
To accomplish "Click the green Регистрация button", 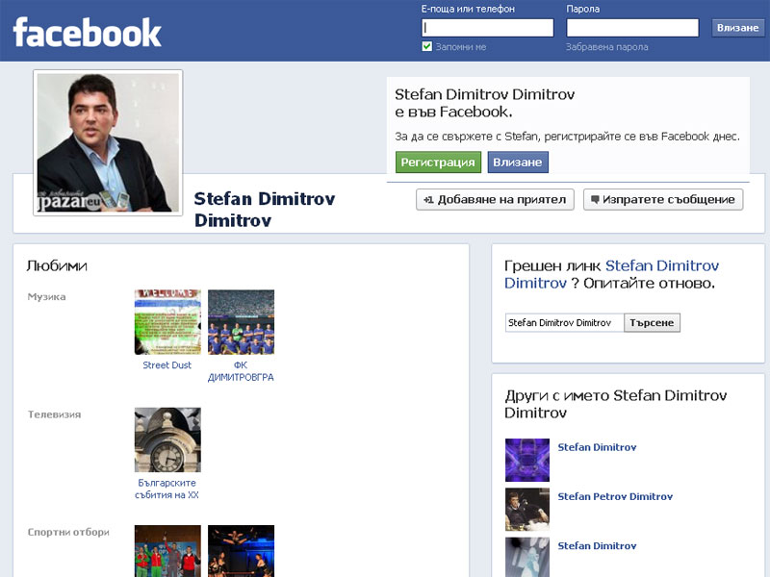I will pyautogui.click(x=438, y=163).
